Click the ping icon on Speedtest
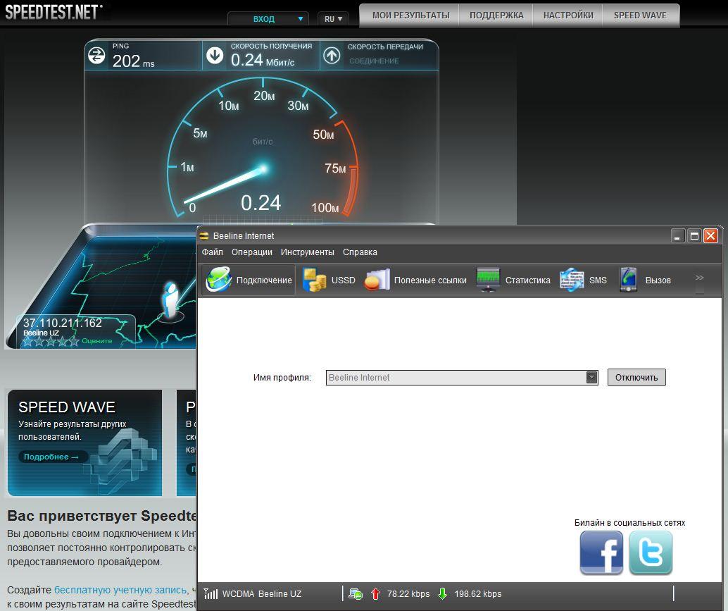This screenshot has width=728, height=611. tap(96, 56)
